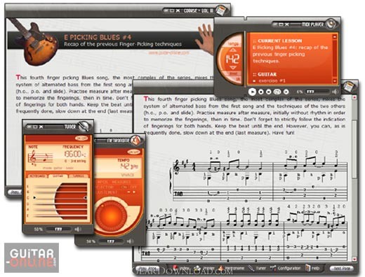Click the tuner's speaker icon
This screenshot has height=277, width=365.
click(x=77, y=229)
